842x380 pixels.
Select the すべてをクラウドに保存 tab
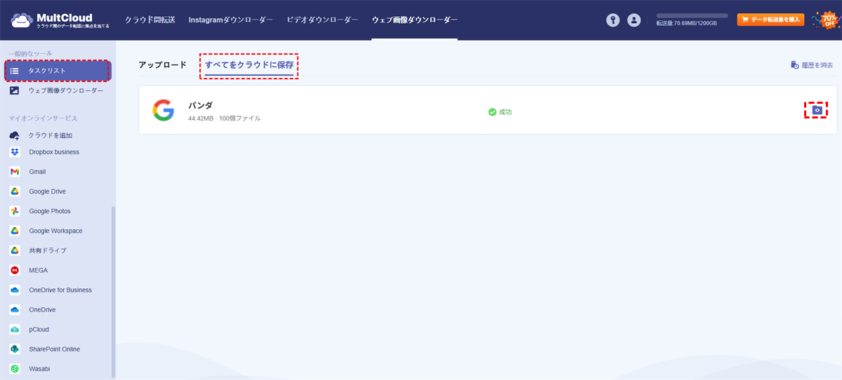pos(249,65)
